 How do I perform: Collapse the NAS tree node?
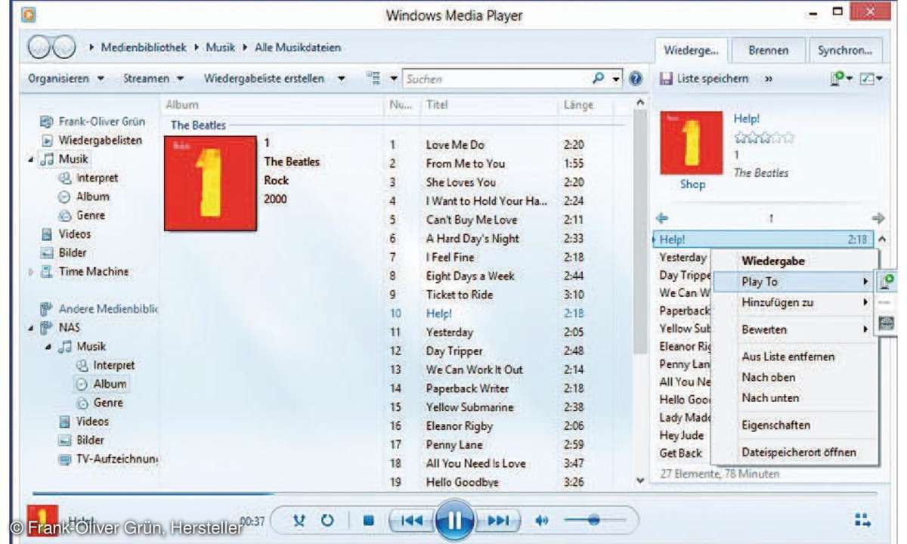pyautogui.click(x=31, y=328)
